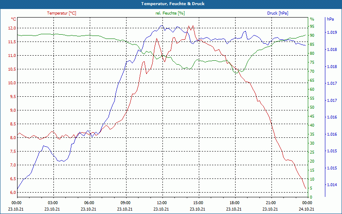Click the green "10" value on the humidity axis
The width and height of the screenshot is (342, 214).
coord(312,179)
